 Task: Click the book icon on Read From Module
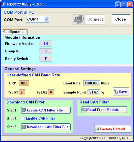(84, 110)
